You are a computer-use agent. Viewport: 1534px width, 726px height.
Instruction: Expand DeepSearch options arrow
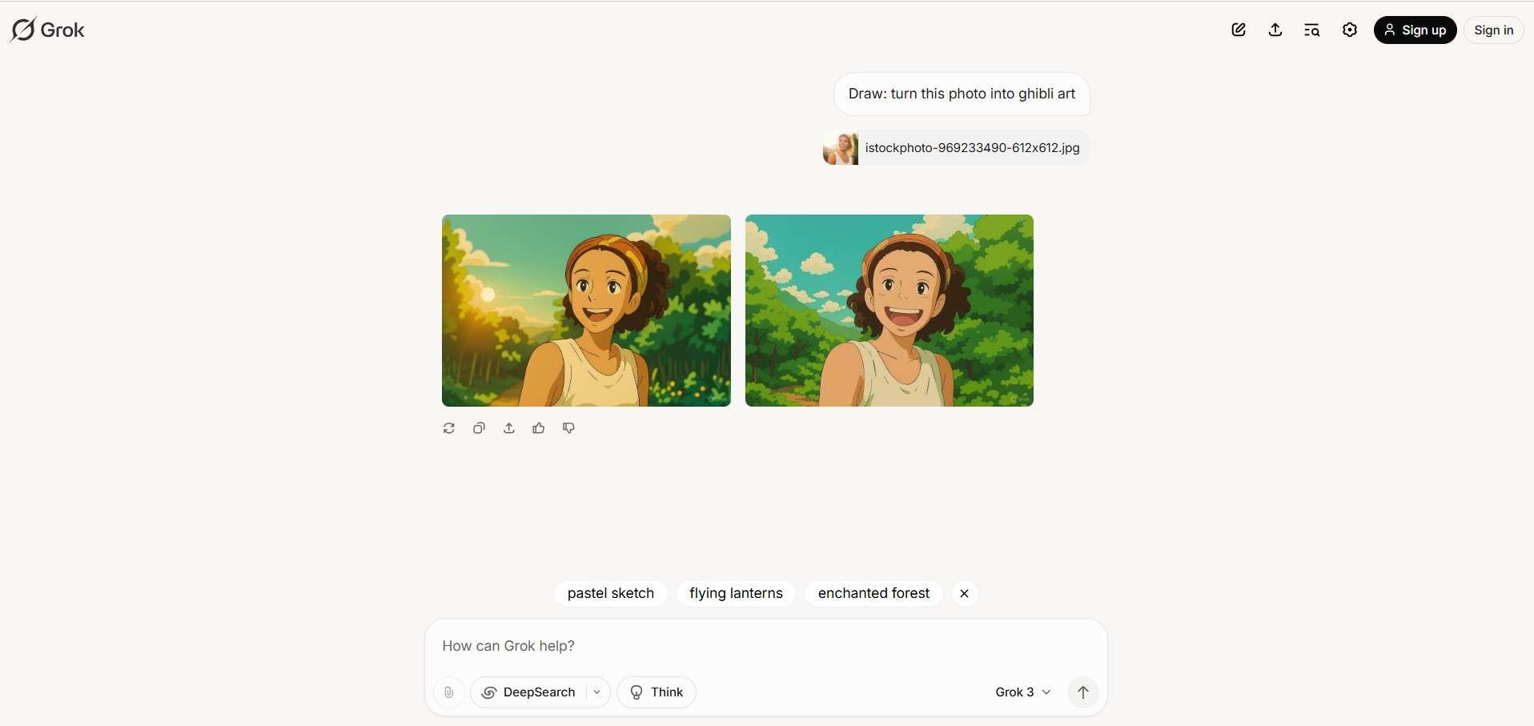pos(597,692)
